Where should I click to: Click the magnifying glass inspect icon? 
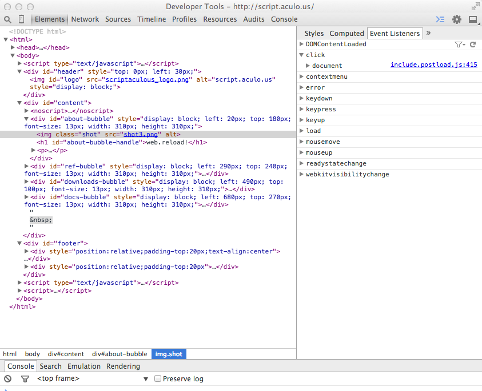[x=7, y=19]
